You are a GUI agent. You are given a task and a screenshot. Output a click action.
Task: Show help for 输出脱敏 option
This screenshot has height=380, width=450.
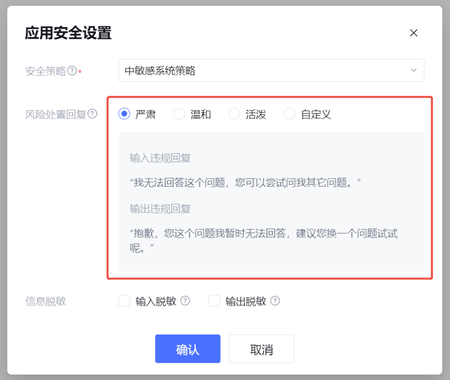tap(275, 301)
